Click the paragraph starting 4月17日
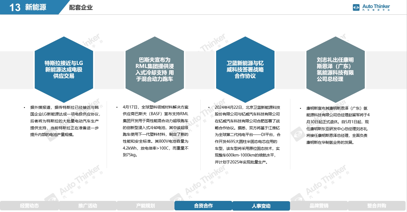This screenshot has width=407, height=212. click(x=156, y=131)
